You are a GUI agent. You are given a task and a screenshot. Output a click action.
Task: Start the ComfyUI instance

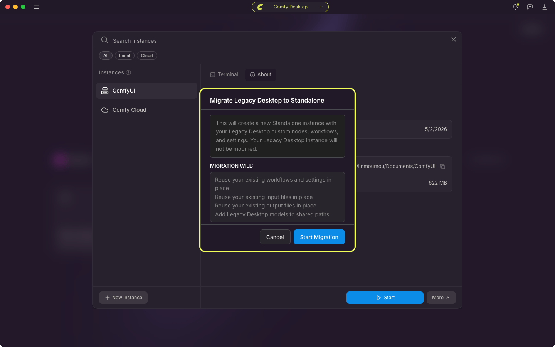385,298
